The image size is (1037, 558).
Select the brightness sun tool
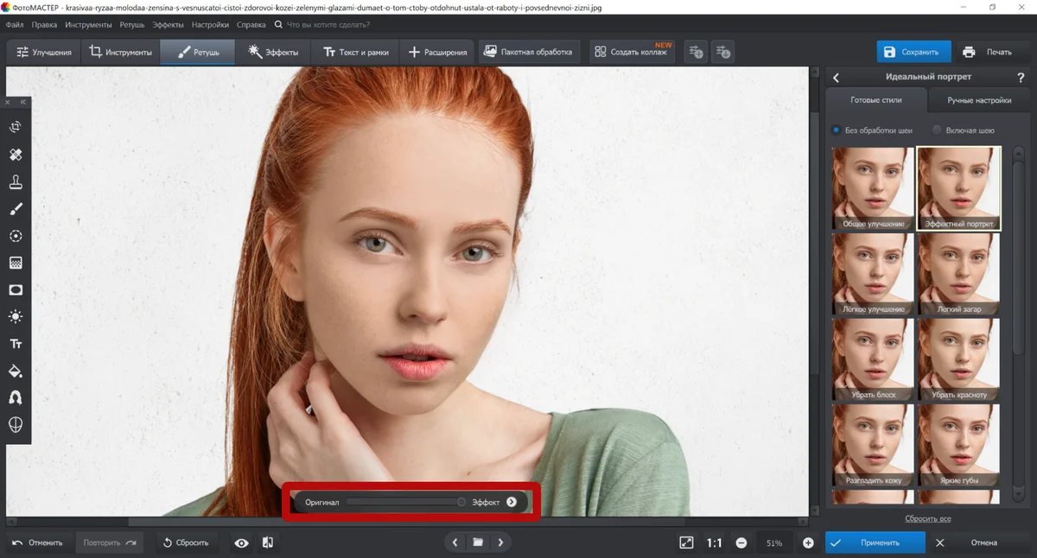click(x=16, y=317)
